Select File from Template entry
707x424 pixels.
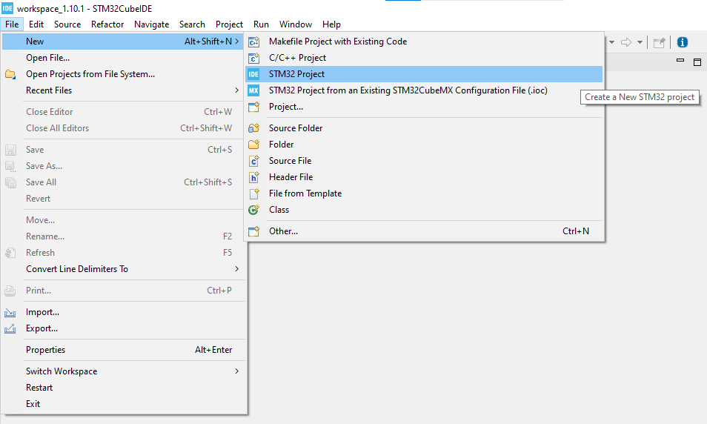pos(424,193)
